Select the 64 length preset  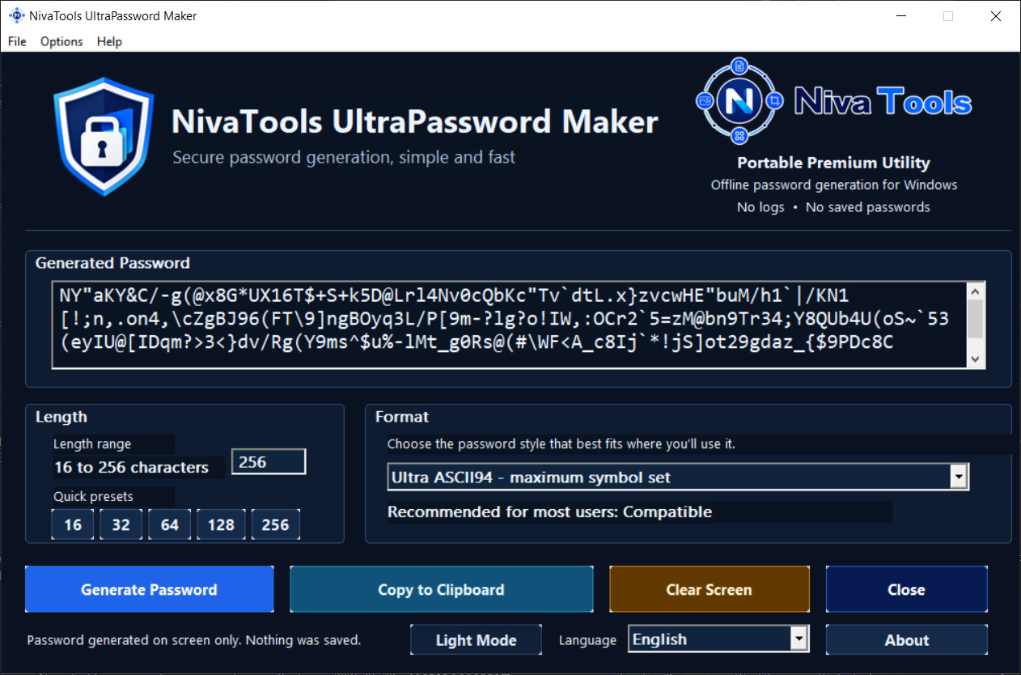[170, 524]
